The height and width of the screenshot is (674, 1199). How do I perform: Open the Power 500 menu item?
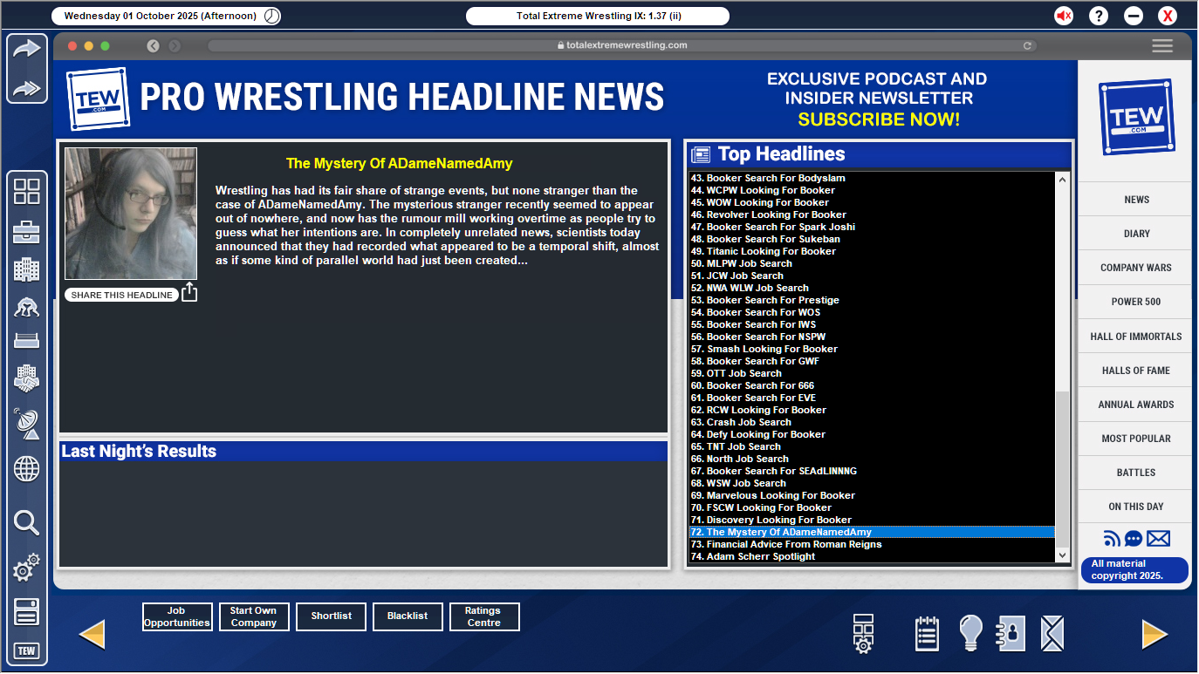[1135, 302]
